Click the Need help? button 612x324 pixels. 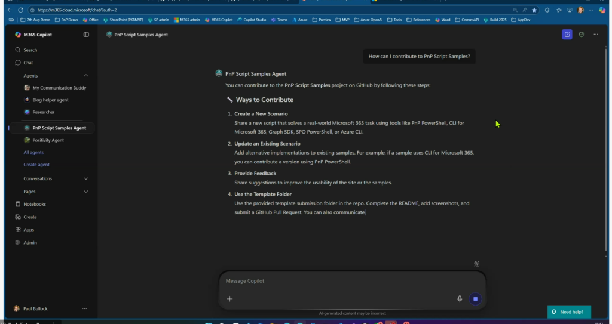pyautogui.click(x=569, y=312)
